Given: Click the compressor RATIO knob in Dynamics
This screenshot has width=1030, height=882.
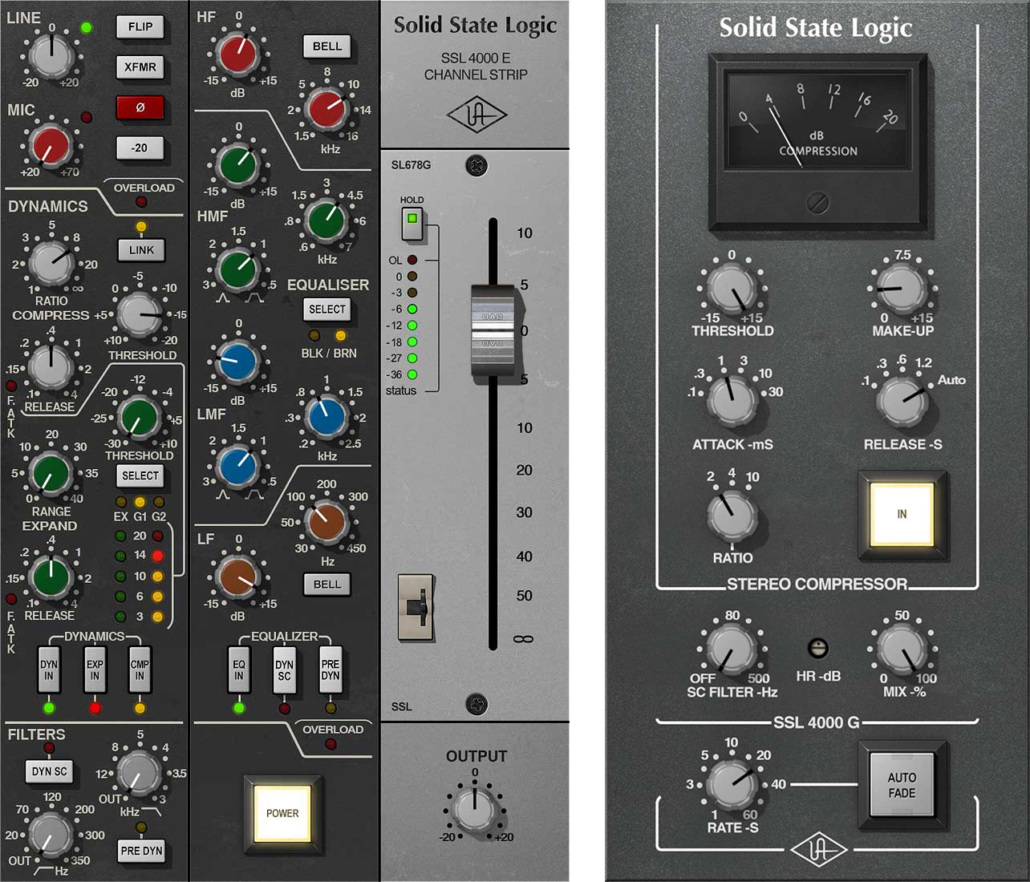Looking at the screenshot, I should click(51, 264).
